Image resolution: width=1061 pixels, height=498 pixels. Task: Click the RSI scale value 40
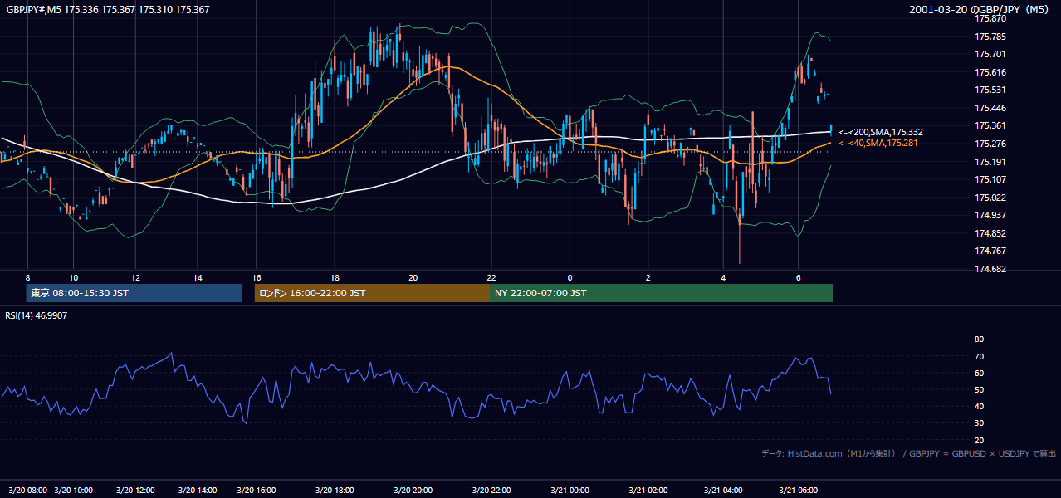click(x=979, y=406)
